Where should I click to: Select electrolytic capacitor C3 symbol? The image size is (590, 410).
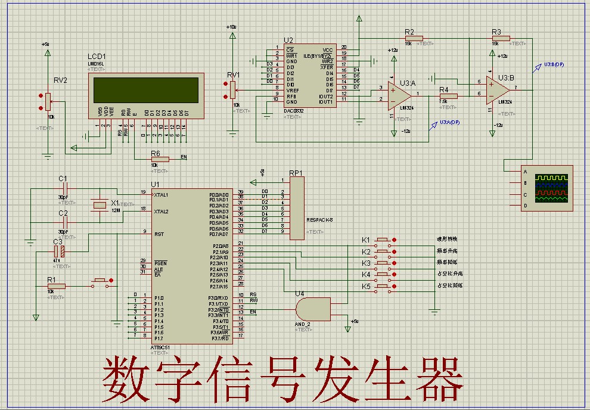point(59,251)
